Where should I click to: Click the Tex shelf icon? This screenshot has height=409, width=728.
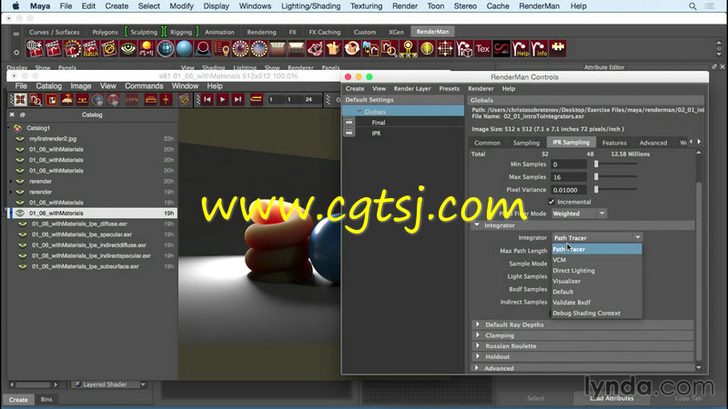483,49
